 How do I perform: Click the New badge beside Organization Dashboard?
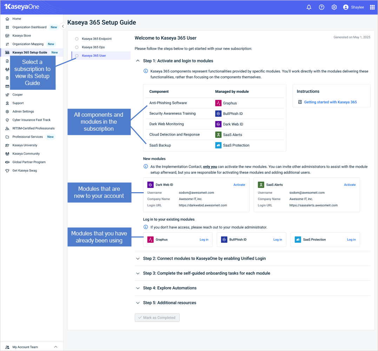tap(54, 27)
